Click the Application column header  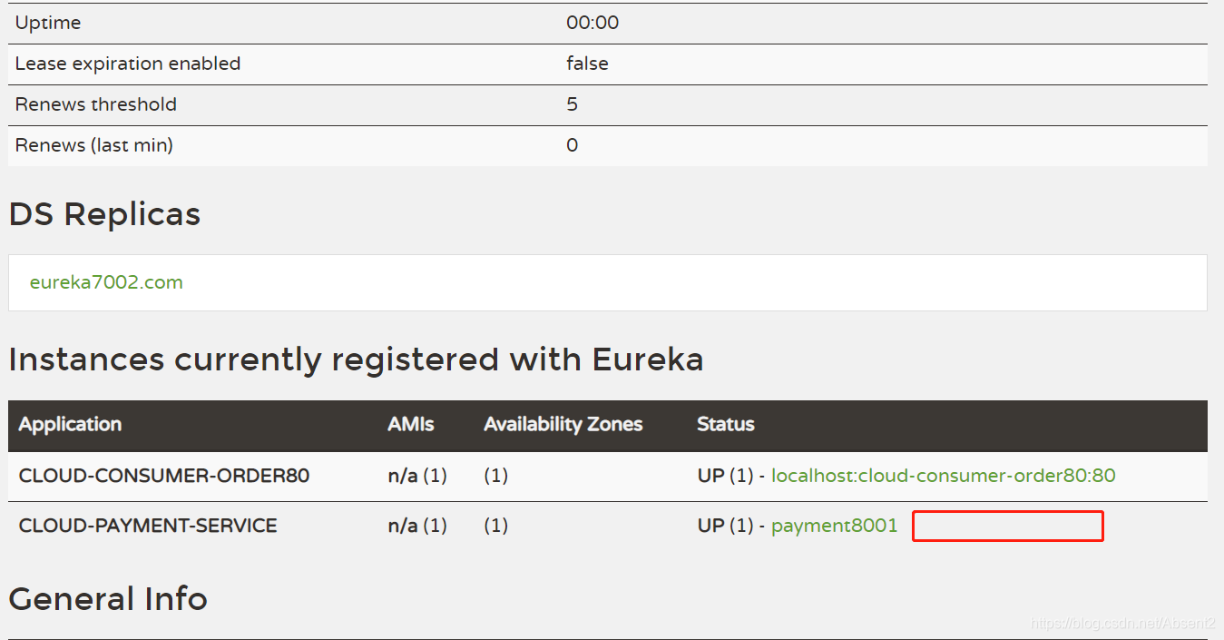tap(70, 424)
